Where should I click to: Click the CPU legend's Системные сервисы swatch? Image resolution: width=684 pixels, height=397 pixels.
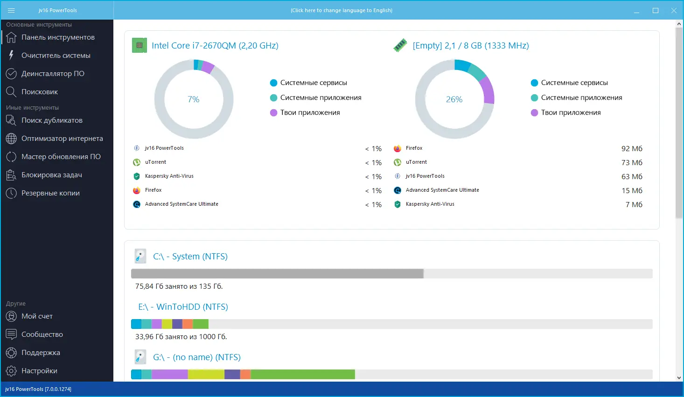pyautogui.click(x=274, y=83)
